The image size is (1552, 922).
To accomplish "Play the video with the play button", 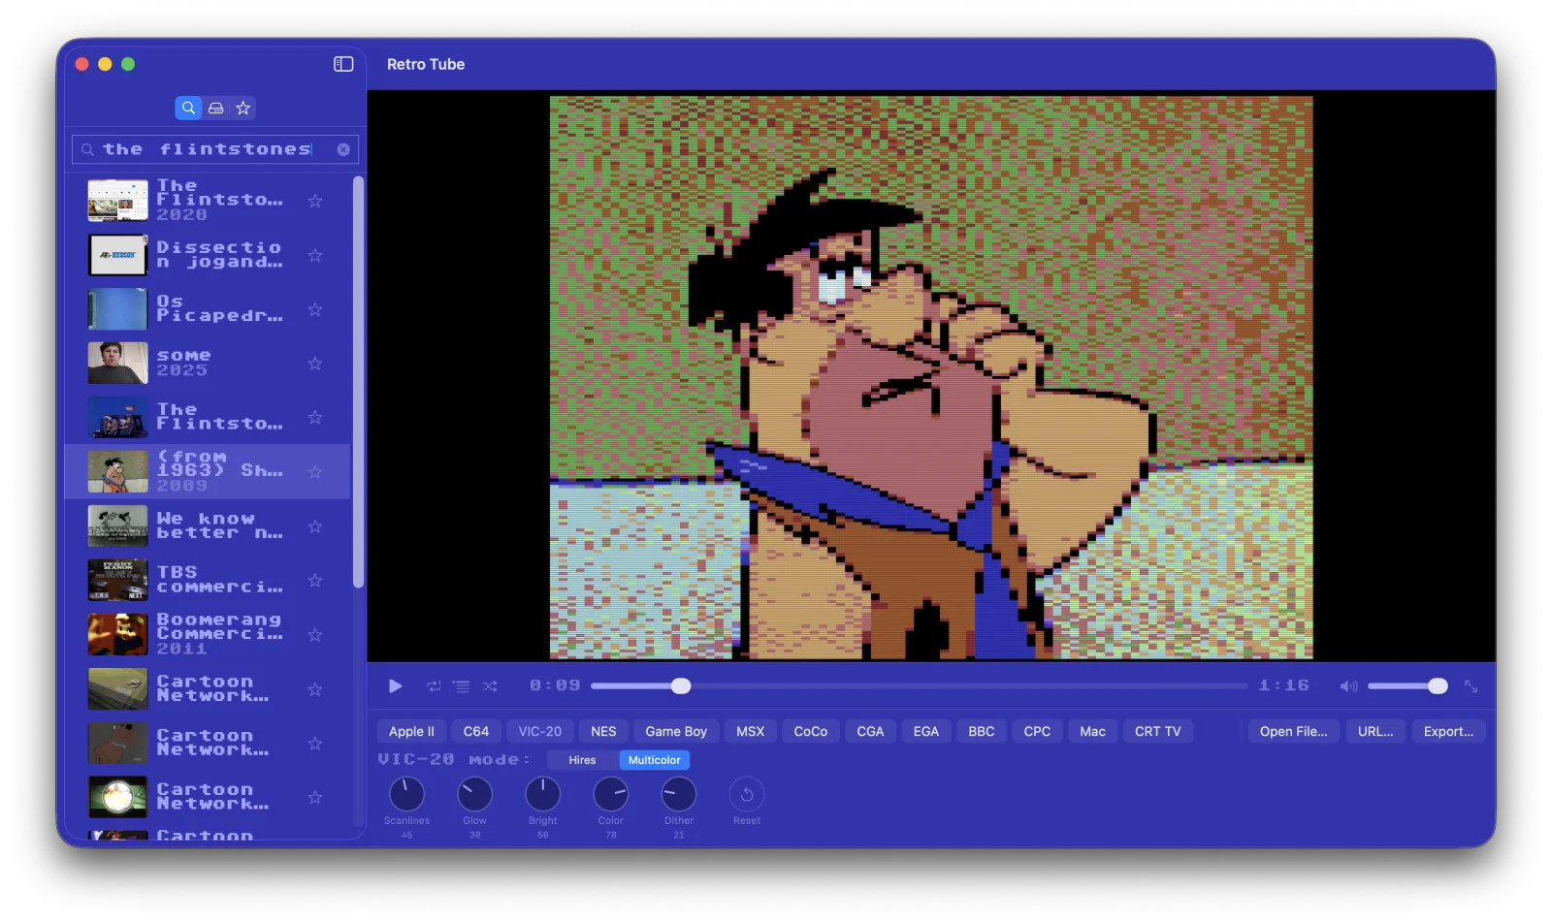I will click(x=395, y=686).
